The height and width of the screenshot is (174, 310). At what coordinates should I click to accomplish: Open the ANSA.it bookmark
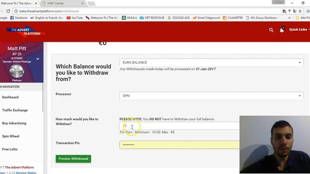[x=129, y=18]
